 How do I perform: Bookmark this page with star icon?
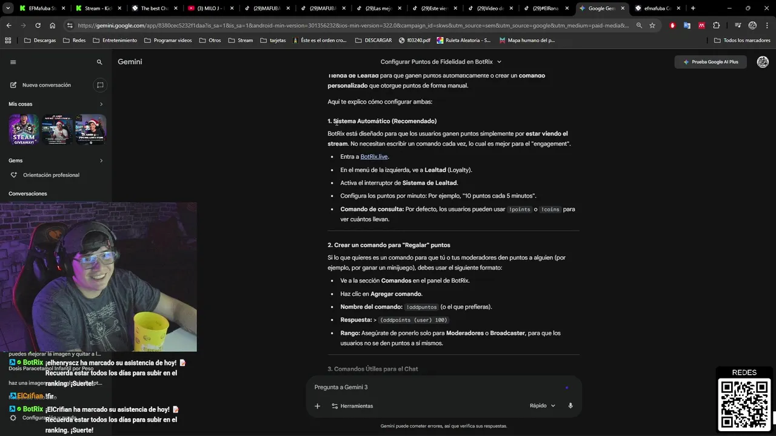point(652,25)
